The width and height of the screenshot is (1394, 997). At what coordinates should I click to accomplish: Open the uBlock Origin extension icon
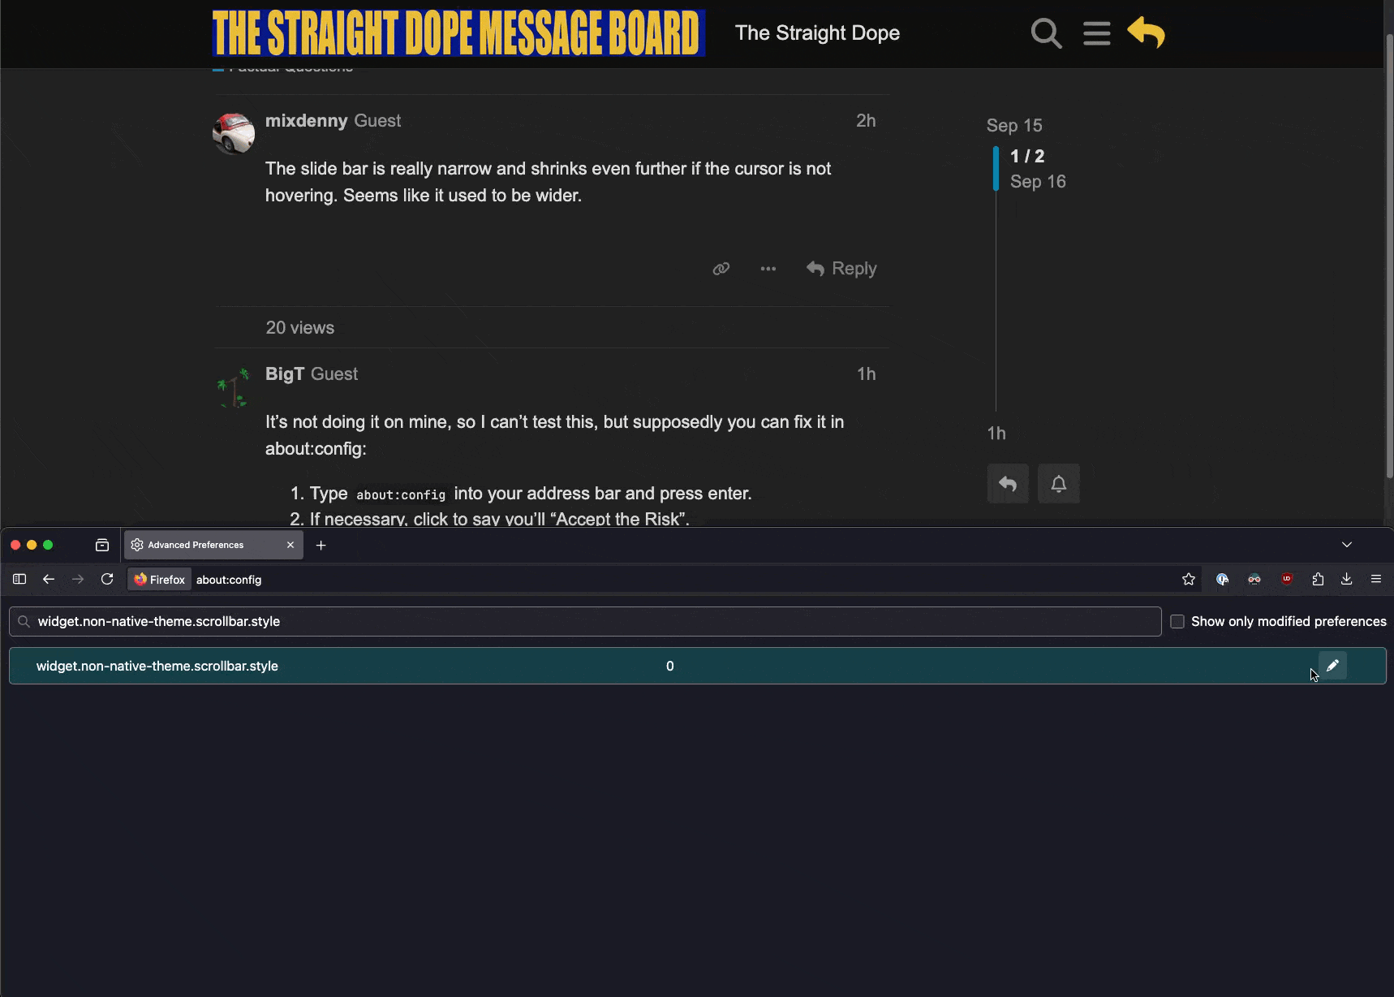(x=1287, y=579)
